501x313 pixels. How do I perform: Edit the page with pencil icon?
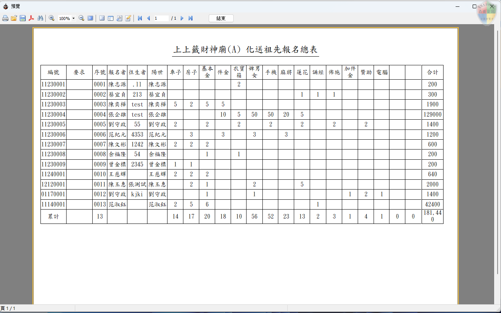[x=128, y=18]
